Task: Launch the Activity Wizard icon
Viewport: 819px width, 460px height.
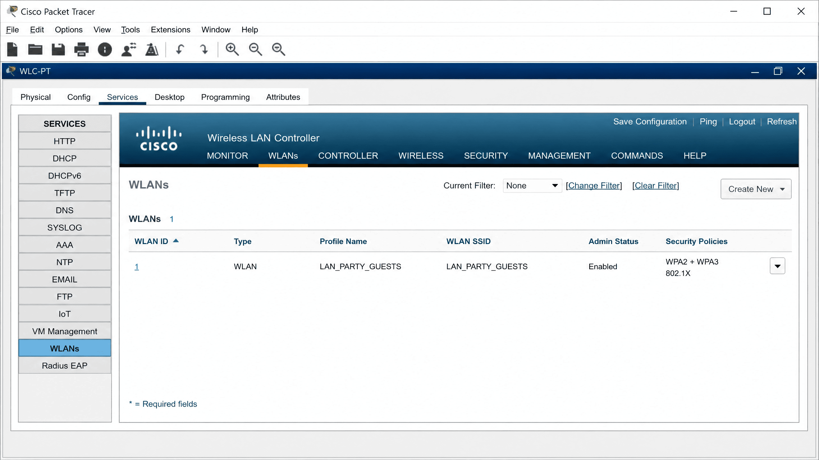Action: tap(152, 50)
